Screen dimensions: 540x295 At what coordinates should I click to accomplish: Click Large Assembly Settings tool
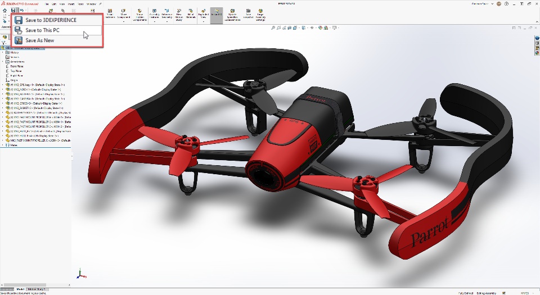coord(260,15)
